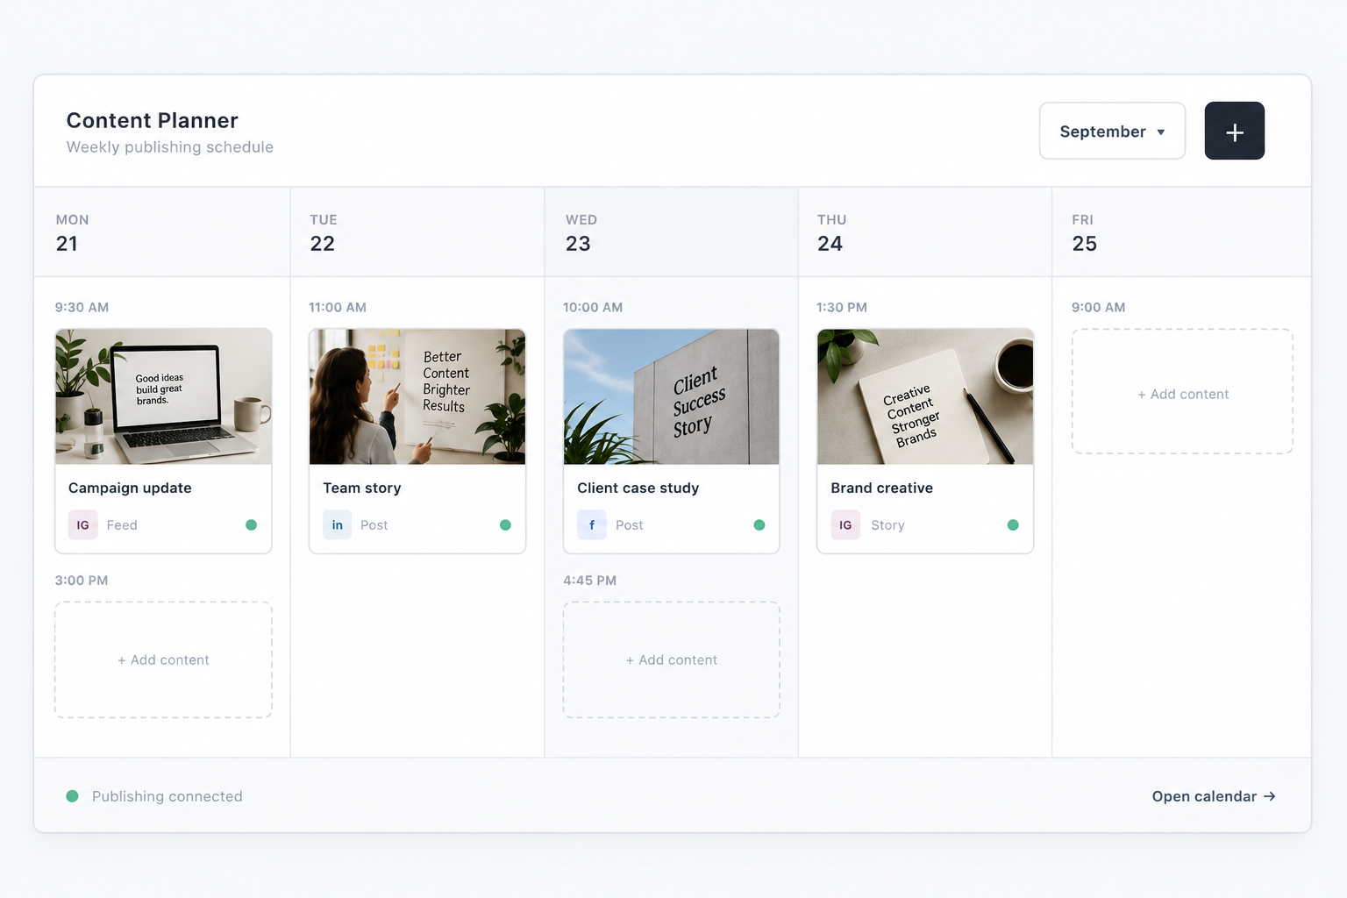This screenshot has width=1347, height=898.
Task: Select the WED 23 day header
Action: (672, 232)
